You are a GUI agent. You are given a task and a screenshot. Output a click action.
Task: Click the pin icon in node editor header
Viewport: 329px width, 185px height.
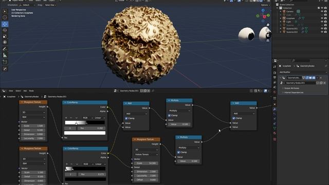(x=153, y=91)
